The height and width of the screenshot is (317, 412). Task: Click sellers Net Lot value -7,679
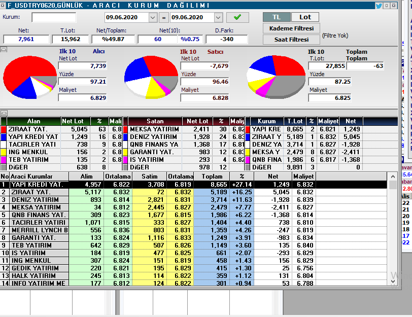(204, 66)
